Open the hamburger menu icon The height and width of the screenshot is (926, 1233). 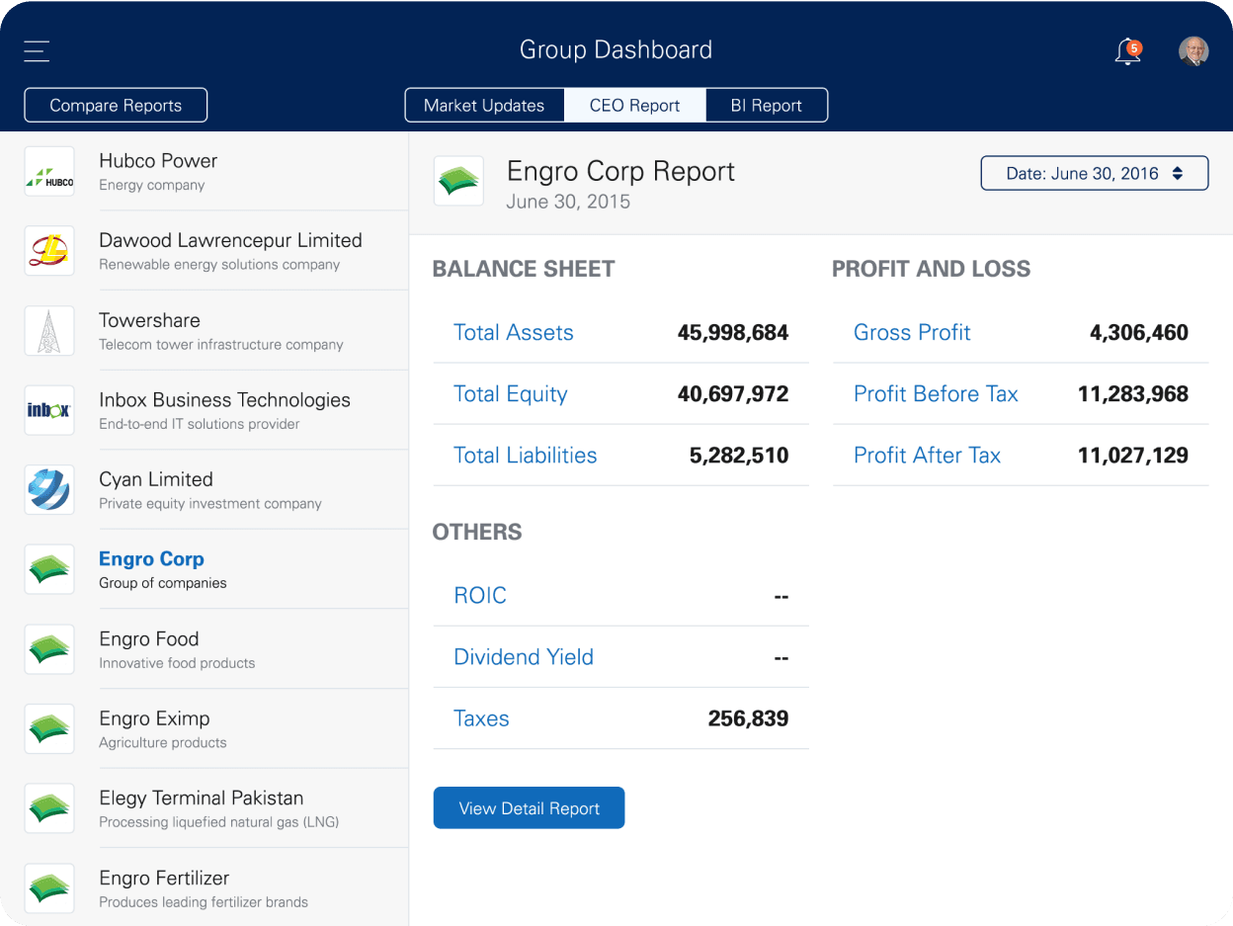click(37, 51)
